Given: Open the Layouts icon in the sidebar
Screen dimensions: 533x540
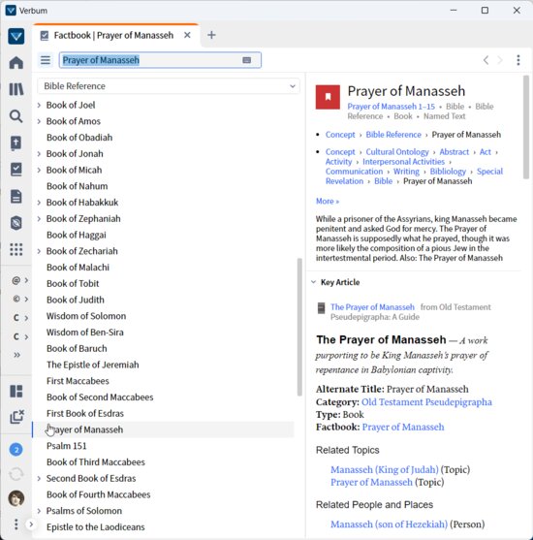Looking at the screenshot, I should coord(16,392).
